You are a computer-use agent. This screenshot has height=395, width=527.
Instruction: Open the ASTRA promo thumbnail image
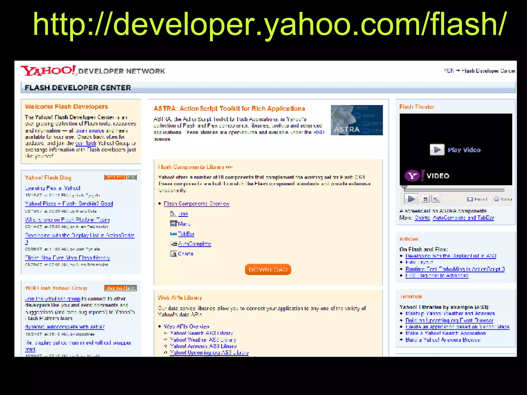357,120
